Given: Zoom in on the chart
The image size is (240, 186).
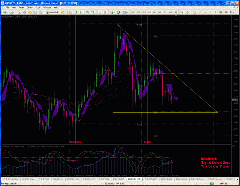Looking at the screenshot, I should pyautogui.click(x=88, y=12).
